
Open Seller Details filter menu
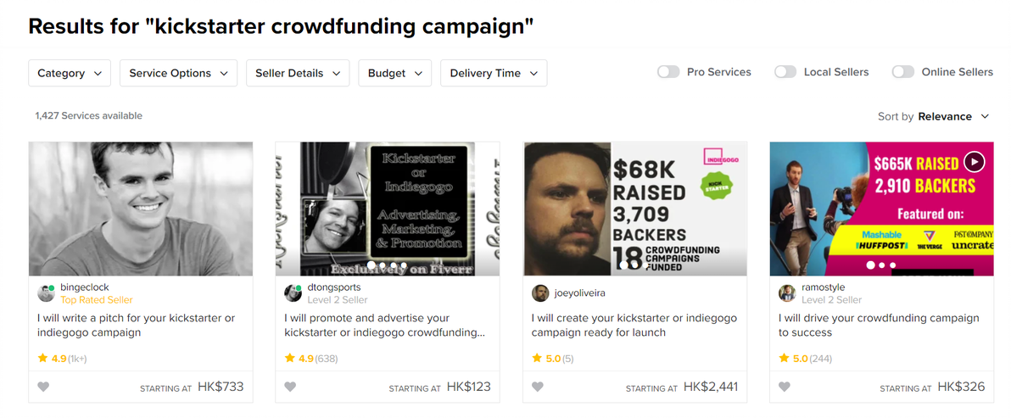pos(298,73)
